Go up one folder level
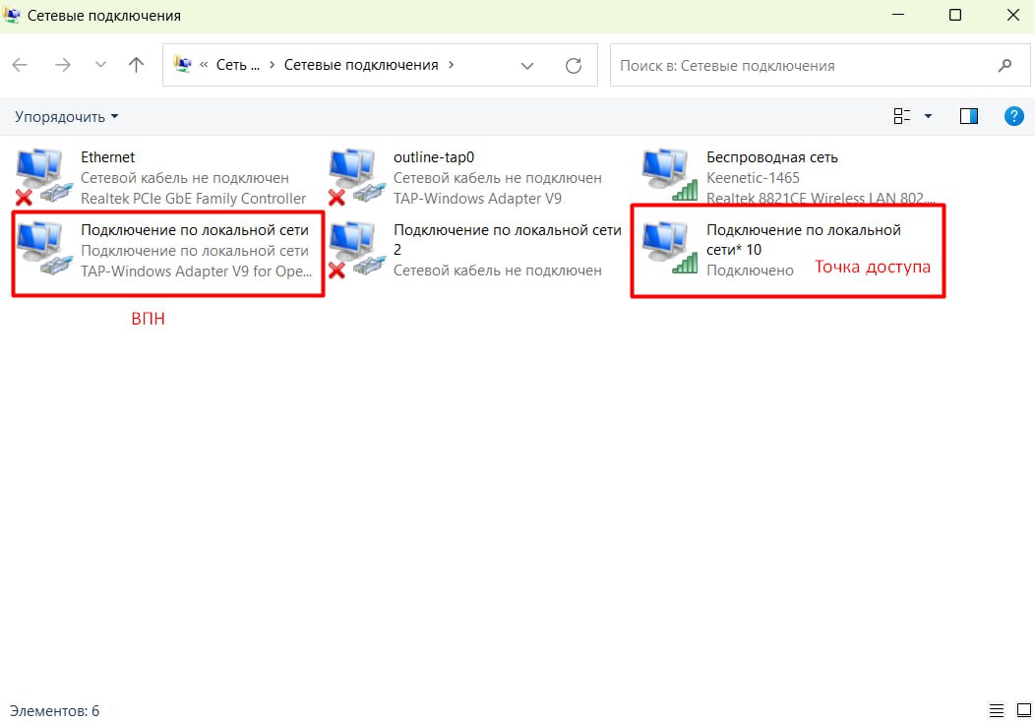This screenshot has width=1035, height=723. coord(137,65)
